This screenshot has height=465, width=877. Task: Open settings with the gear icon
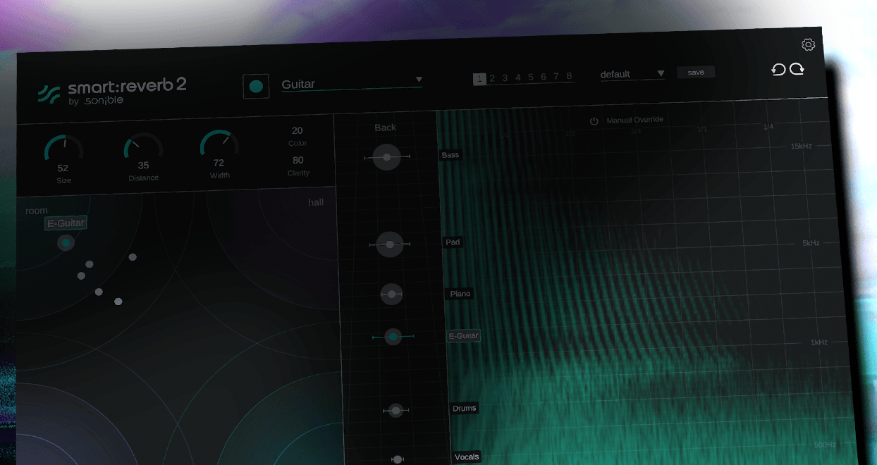point(809,45)
